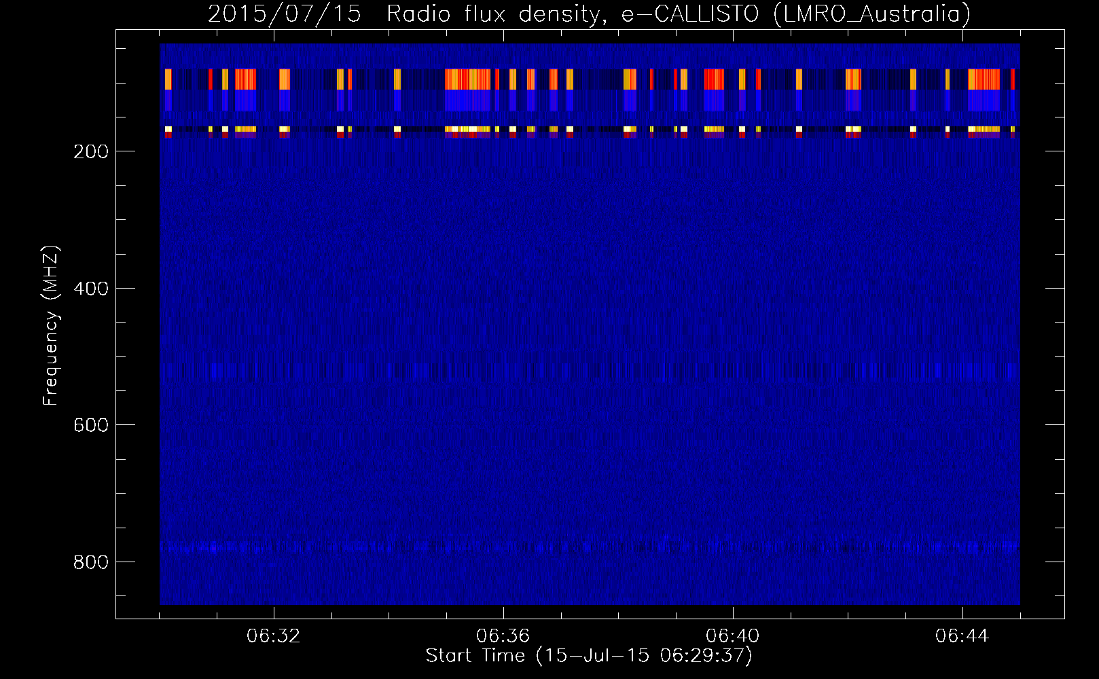Image resolution: width=1099 pixels, height=679 pixels.
Task: Click the 400 frequency tick label
Action: tap(91, 289)
